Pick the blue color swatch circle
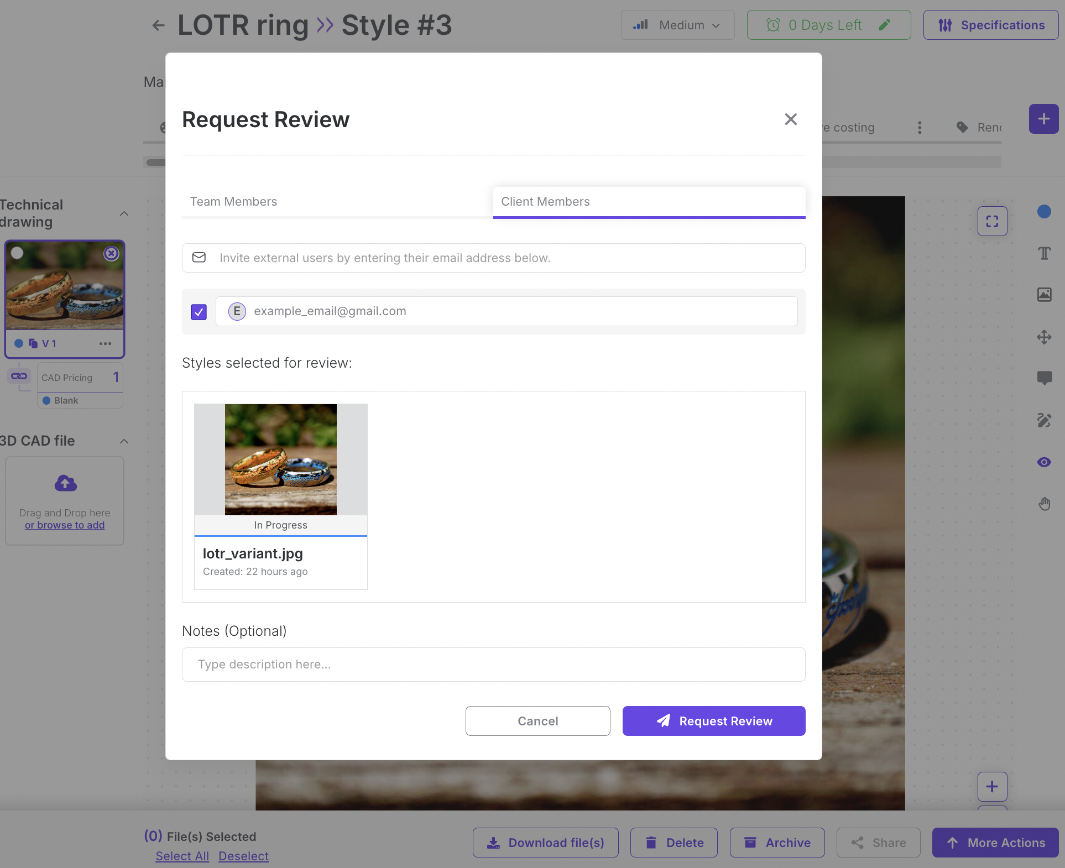 point(1044,212)
